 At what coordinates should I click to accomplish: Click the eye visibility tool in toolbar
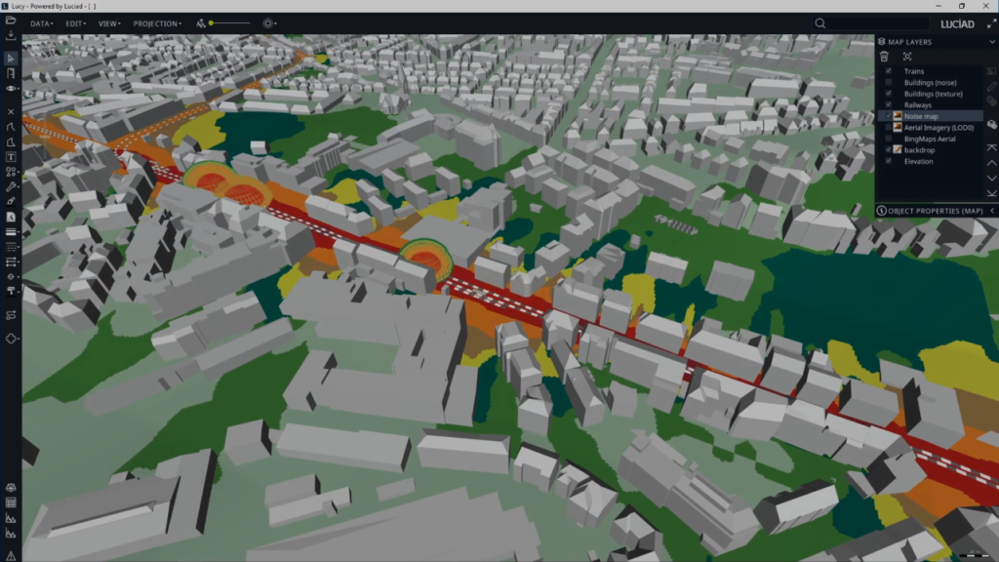coord(10,88)
